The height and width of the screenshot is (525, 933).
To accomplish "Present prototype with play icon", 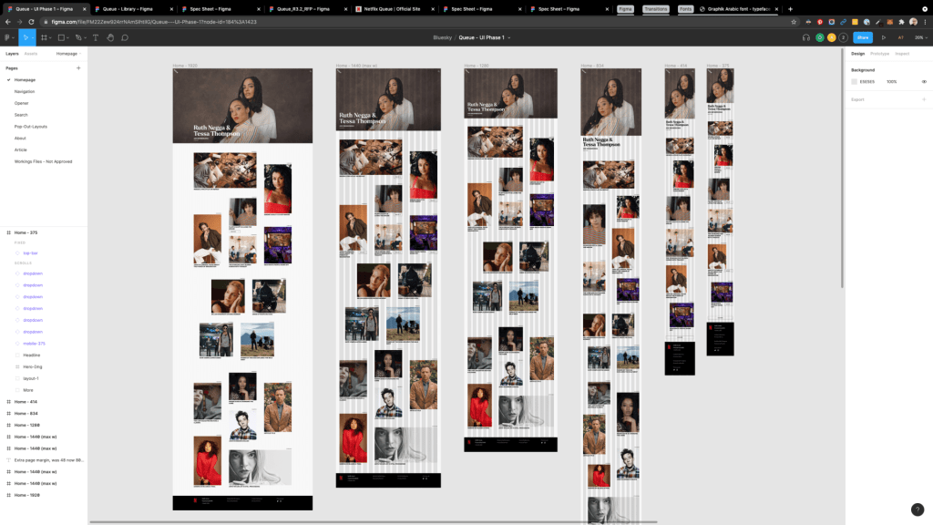I will pos(883,37).
